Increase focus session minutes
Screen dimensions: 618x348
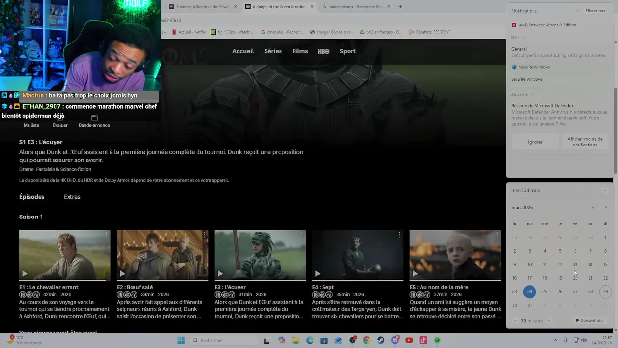[549, 321]
